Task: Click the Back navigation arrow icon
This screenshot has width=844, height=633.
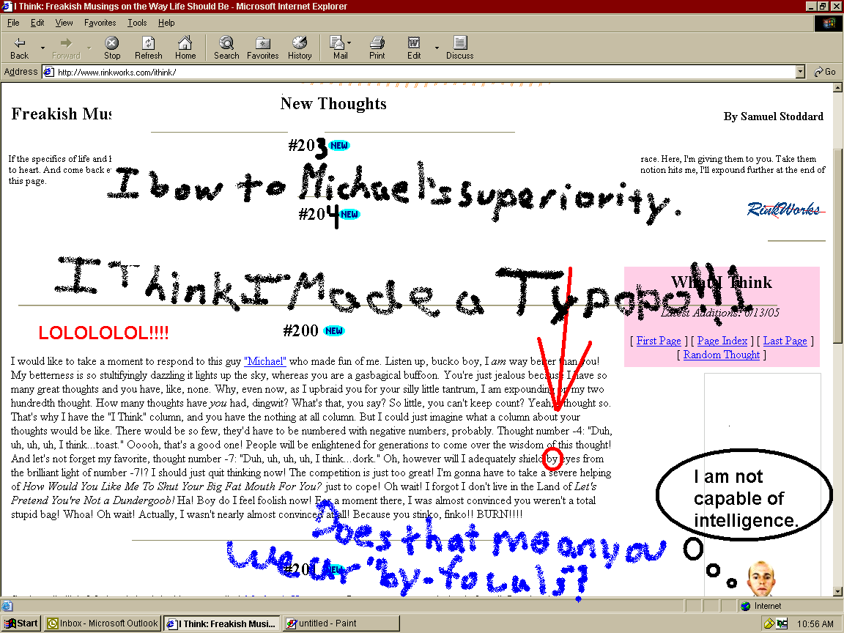Action: (20, 43)
